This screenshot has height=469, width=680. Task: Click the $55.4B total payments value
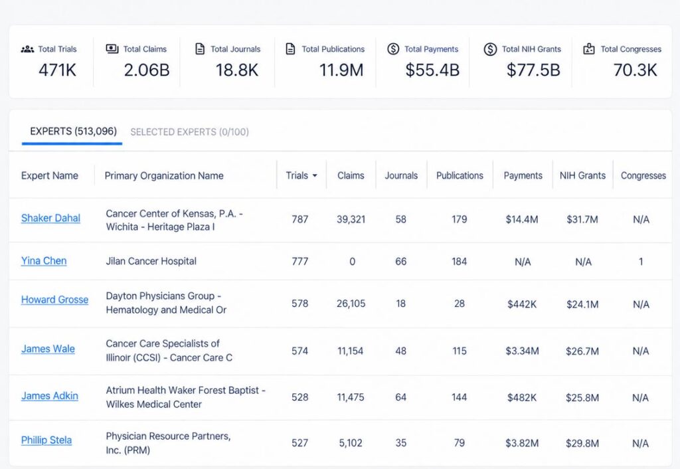(432, 70)
